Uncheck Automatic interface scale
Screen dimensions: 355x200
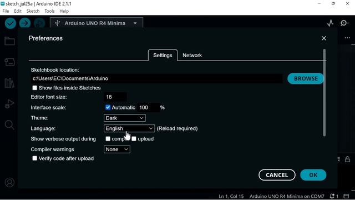pos(108,107)
